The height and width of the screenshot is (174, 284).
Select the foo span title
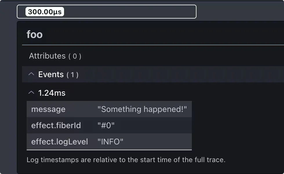34,34
